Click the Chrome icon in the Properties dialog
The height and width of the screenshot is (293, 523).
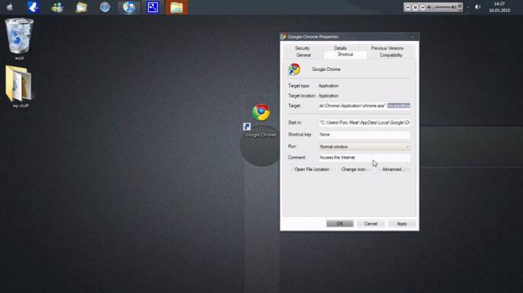[x=294, y=69]
